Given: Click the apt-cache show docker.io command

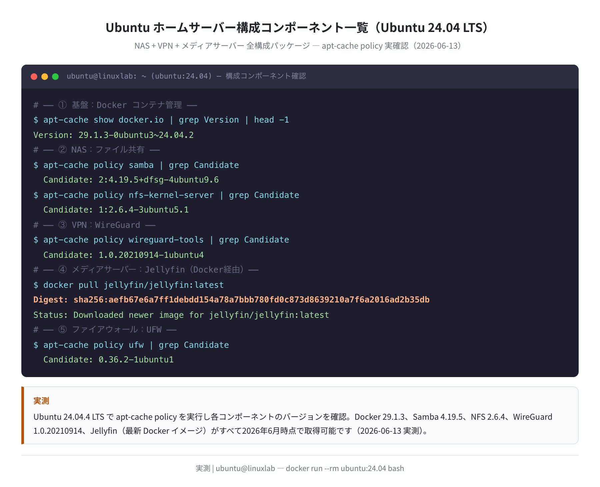Looking at the screenshot, I should (x=161, y=120).
